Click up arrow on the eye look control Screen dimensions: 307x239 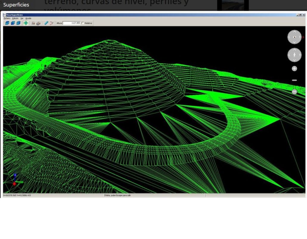click(x=294, y=32)
